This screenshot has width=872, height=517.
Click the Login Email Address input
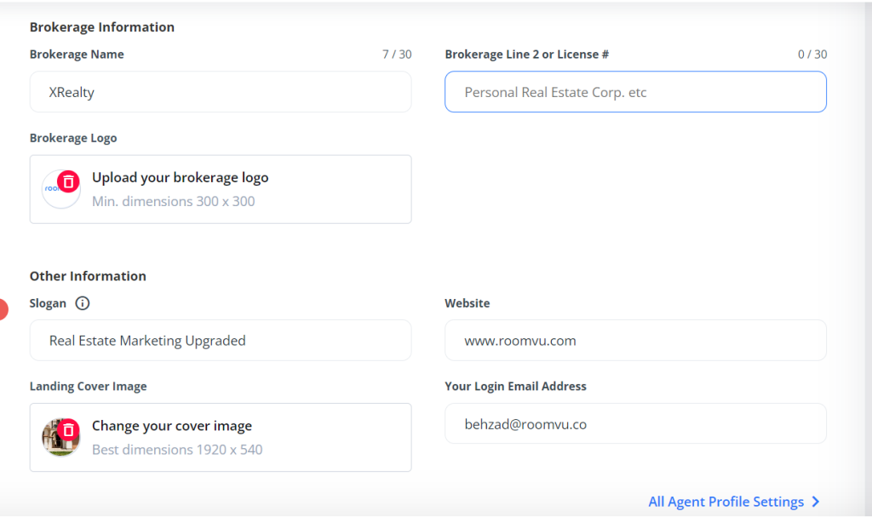635,424
